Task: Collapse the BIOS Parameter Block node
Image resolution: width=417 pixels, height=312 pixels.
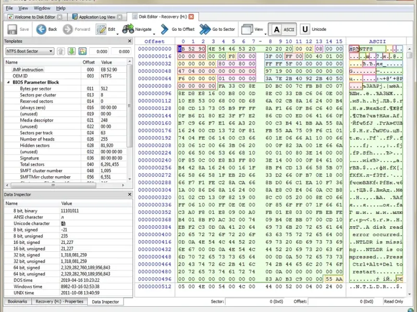Action: 8,82
